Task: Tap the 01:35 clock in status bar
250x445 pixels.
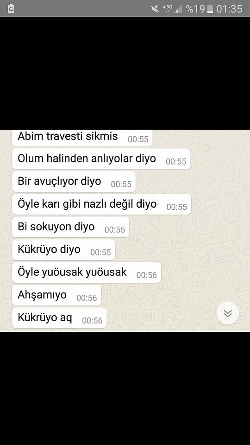Action: 229,9
